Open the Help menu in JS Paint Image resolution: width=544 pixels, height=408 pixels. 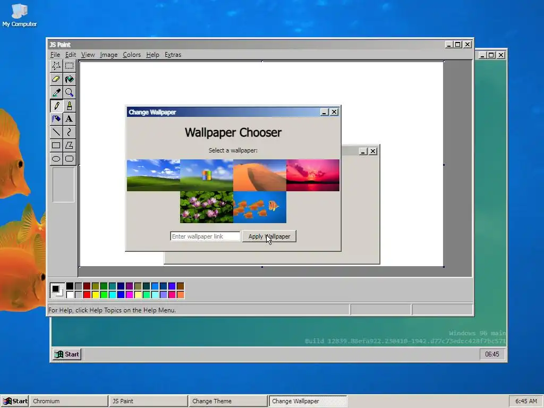[x=152, y=55]
